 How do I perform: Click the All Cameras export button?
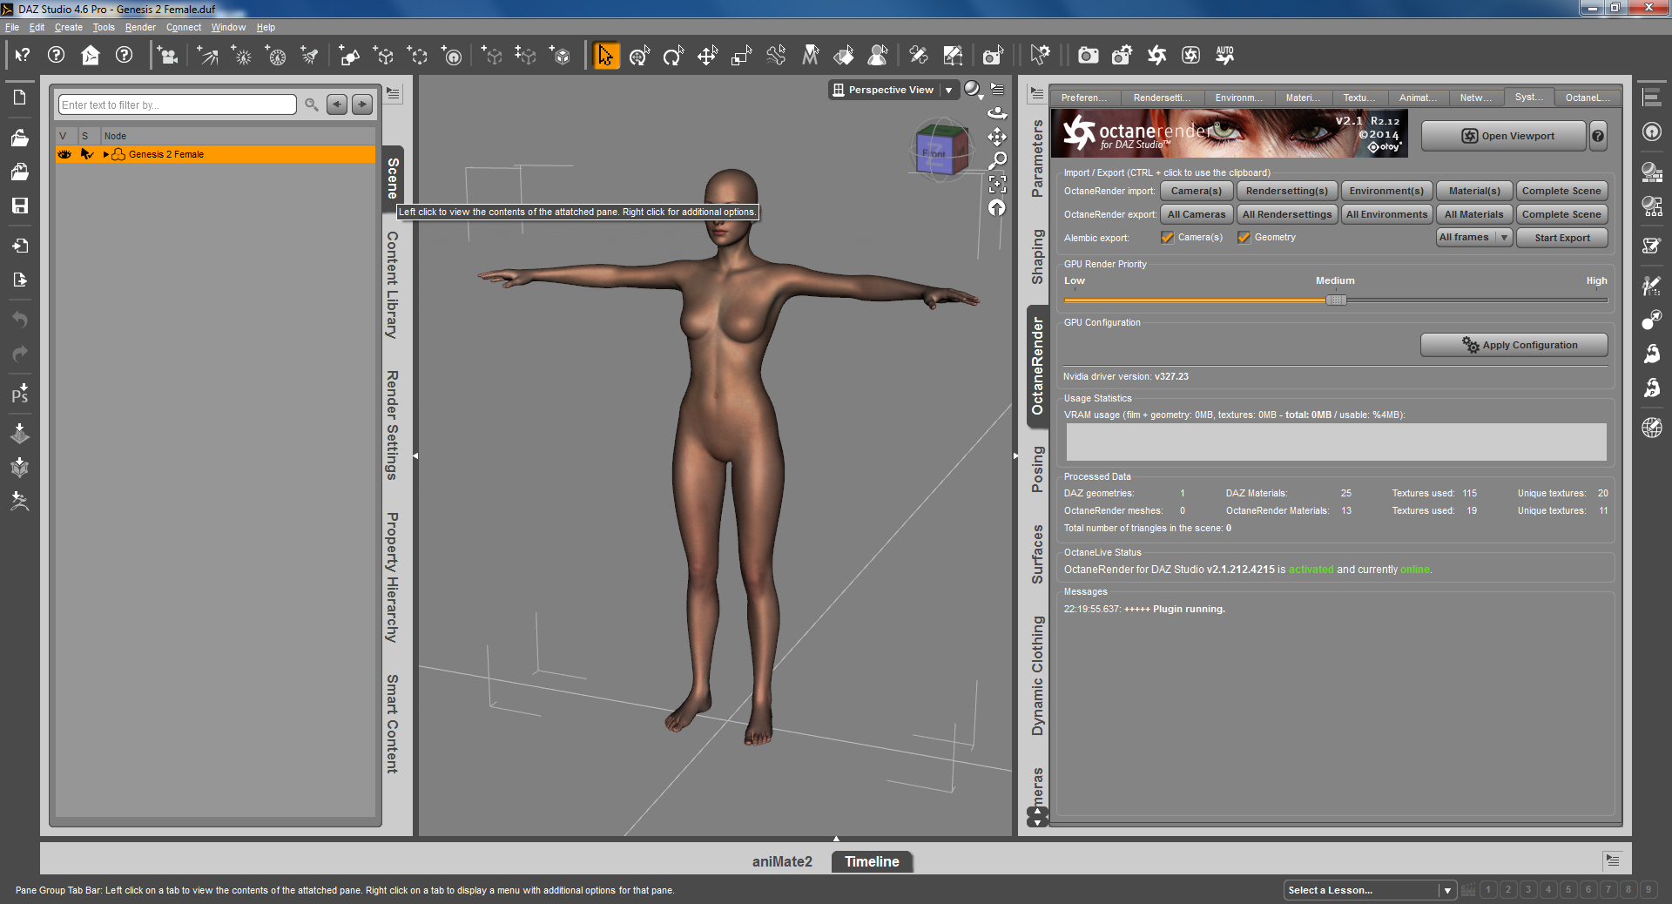[1197, 214]
